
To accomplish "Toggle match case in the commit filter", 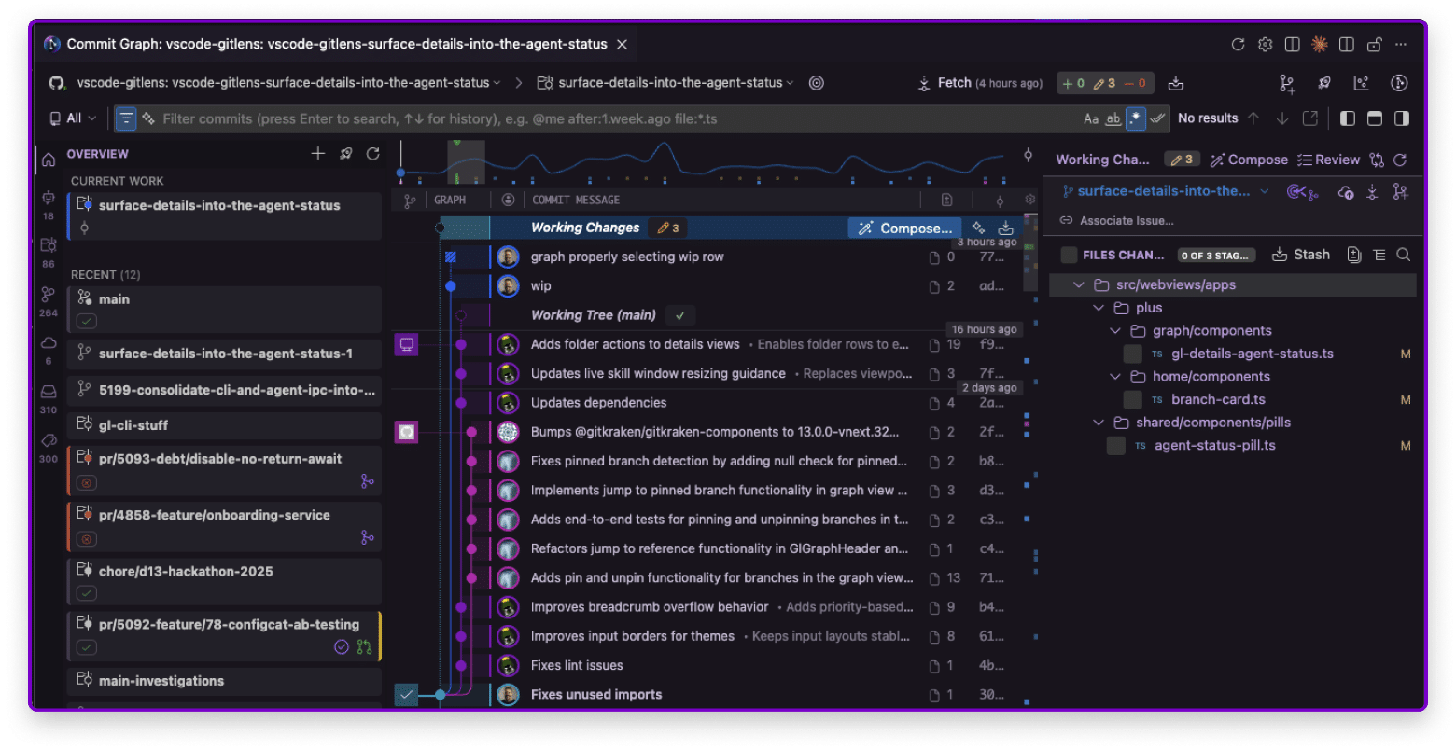I will coord(1091,118).
